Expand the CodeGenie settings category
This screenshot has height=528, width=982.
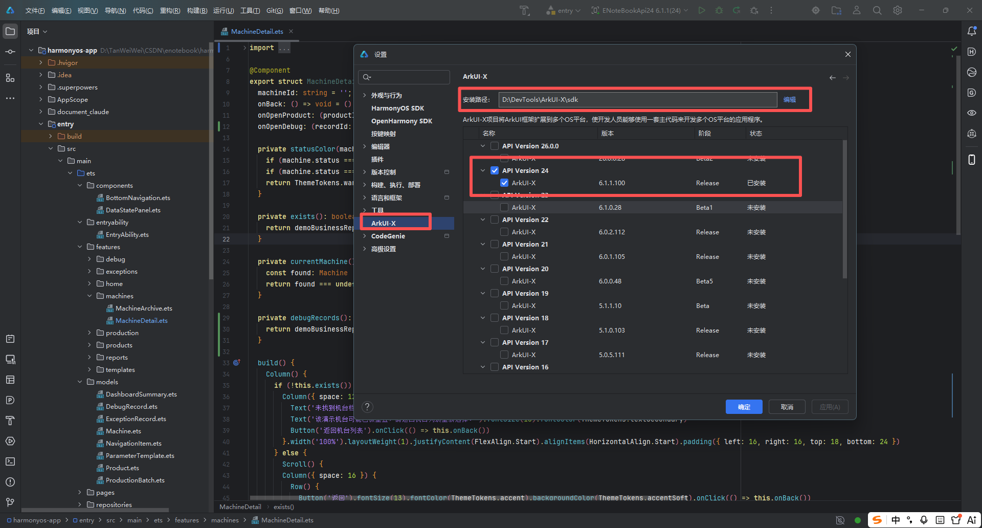click(x=365, y=236)
